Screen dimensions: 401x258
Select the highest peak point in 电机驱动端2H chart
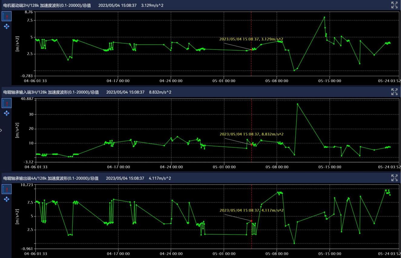coord(324,17)
